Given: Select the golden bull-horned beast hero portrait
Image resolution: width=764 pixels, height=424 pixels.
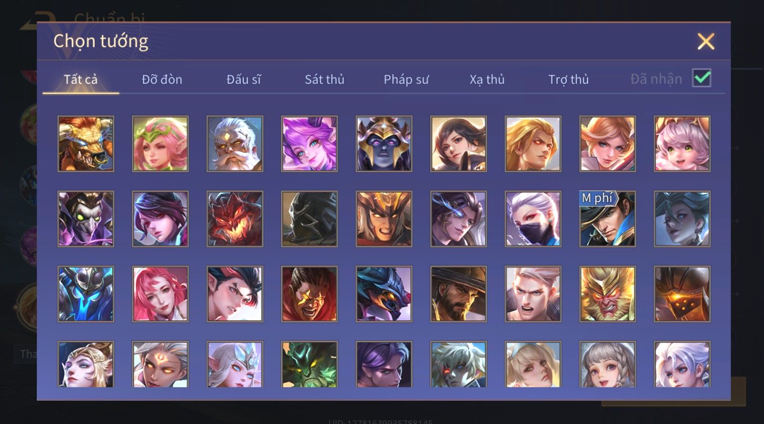Looking at the screenshot, I should tap(86, 144).
